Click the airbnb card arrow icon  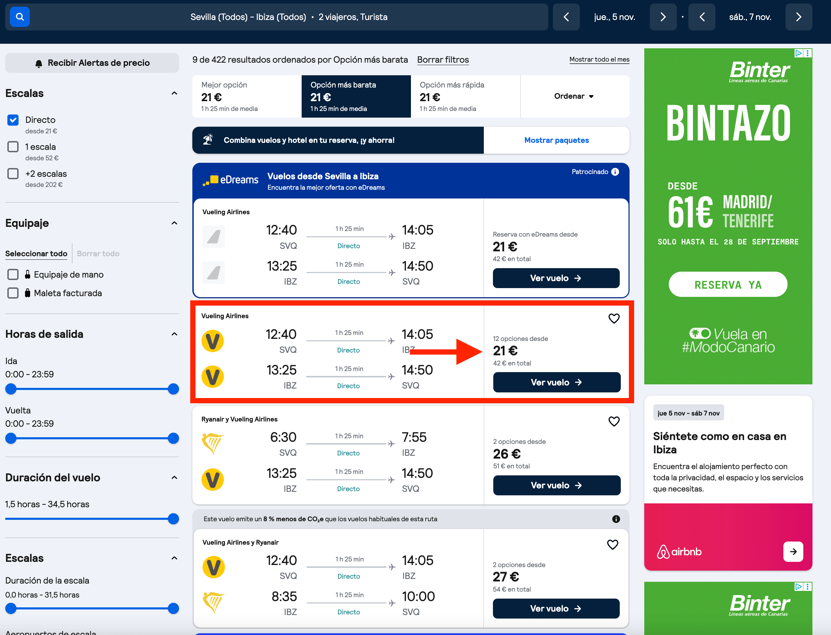click(793, 552)
